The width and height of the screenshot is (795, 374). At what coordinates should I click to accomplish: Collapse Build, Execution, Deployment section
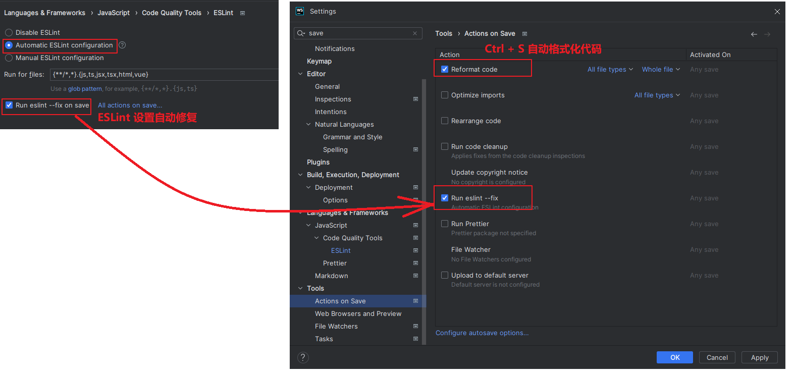pos(300,175)
